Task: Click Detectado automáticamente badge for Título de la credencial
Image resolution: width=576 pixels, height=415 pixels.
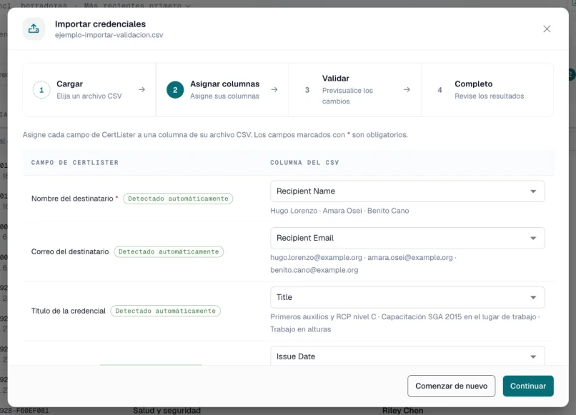Action: coord(165,311)
